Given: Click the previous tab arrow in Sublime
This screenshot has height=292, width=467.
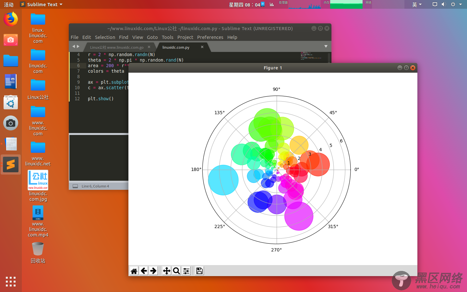Looking at the screenshot, I should 74,46.
